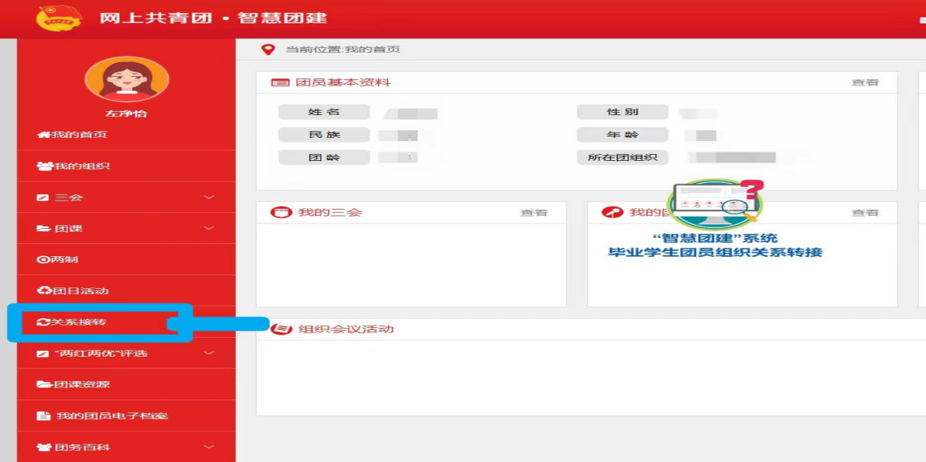
Task: Open 我的组织 in the sidebar
Action: coord(81,166)
